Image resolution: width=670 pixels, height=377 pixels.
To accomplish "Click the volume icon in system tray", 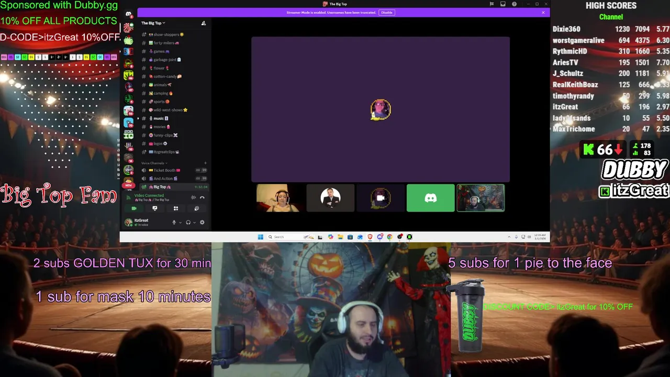I will pyautogui.click(x=529, y=237).
